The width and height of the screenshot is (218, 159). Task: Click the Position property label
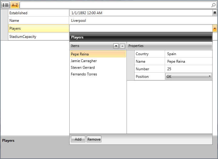[142, 77]
